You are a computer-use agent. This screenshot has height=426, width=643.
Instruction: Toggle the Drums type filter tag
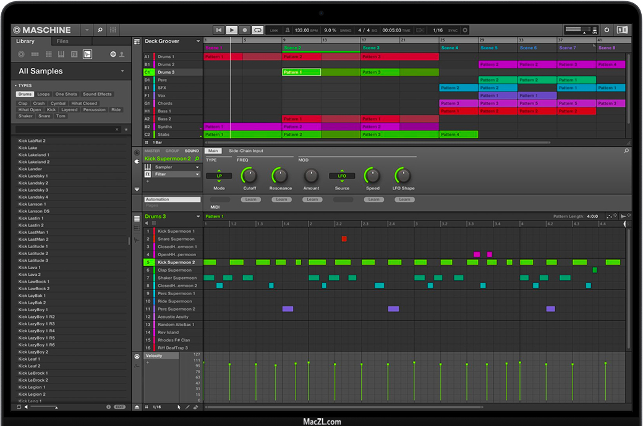tap(25, 94)
